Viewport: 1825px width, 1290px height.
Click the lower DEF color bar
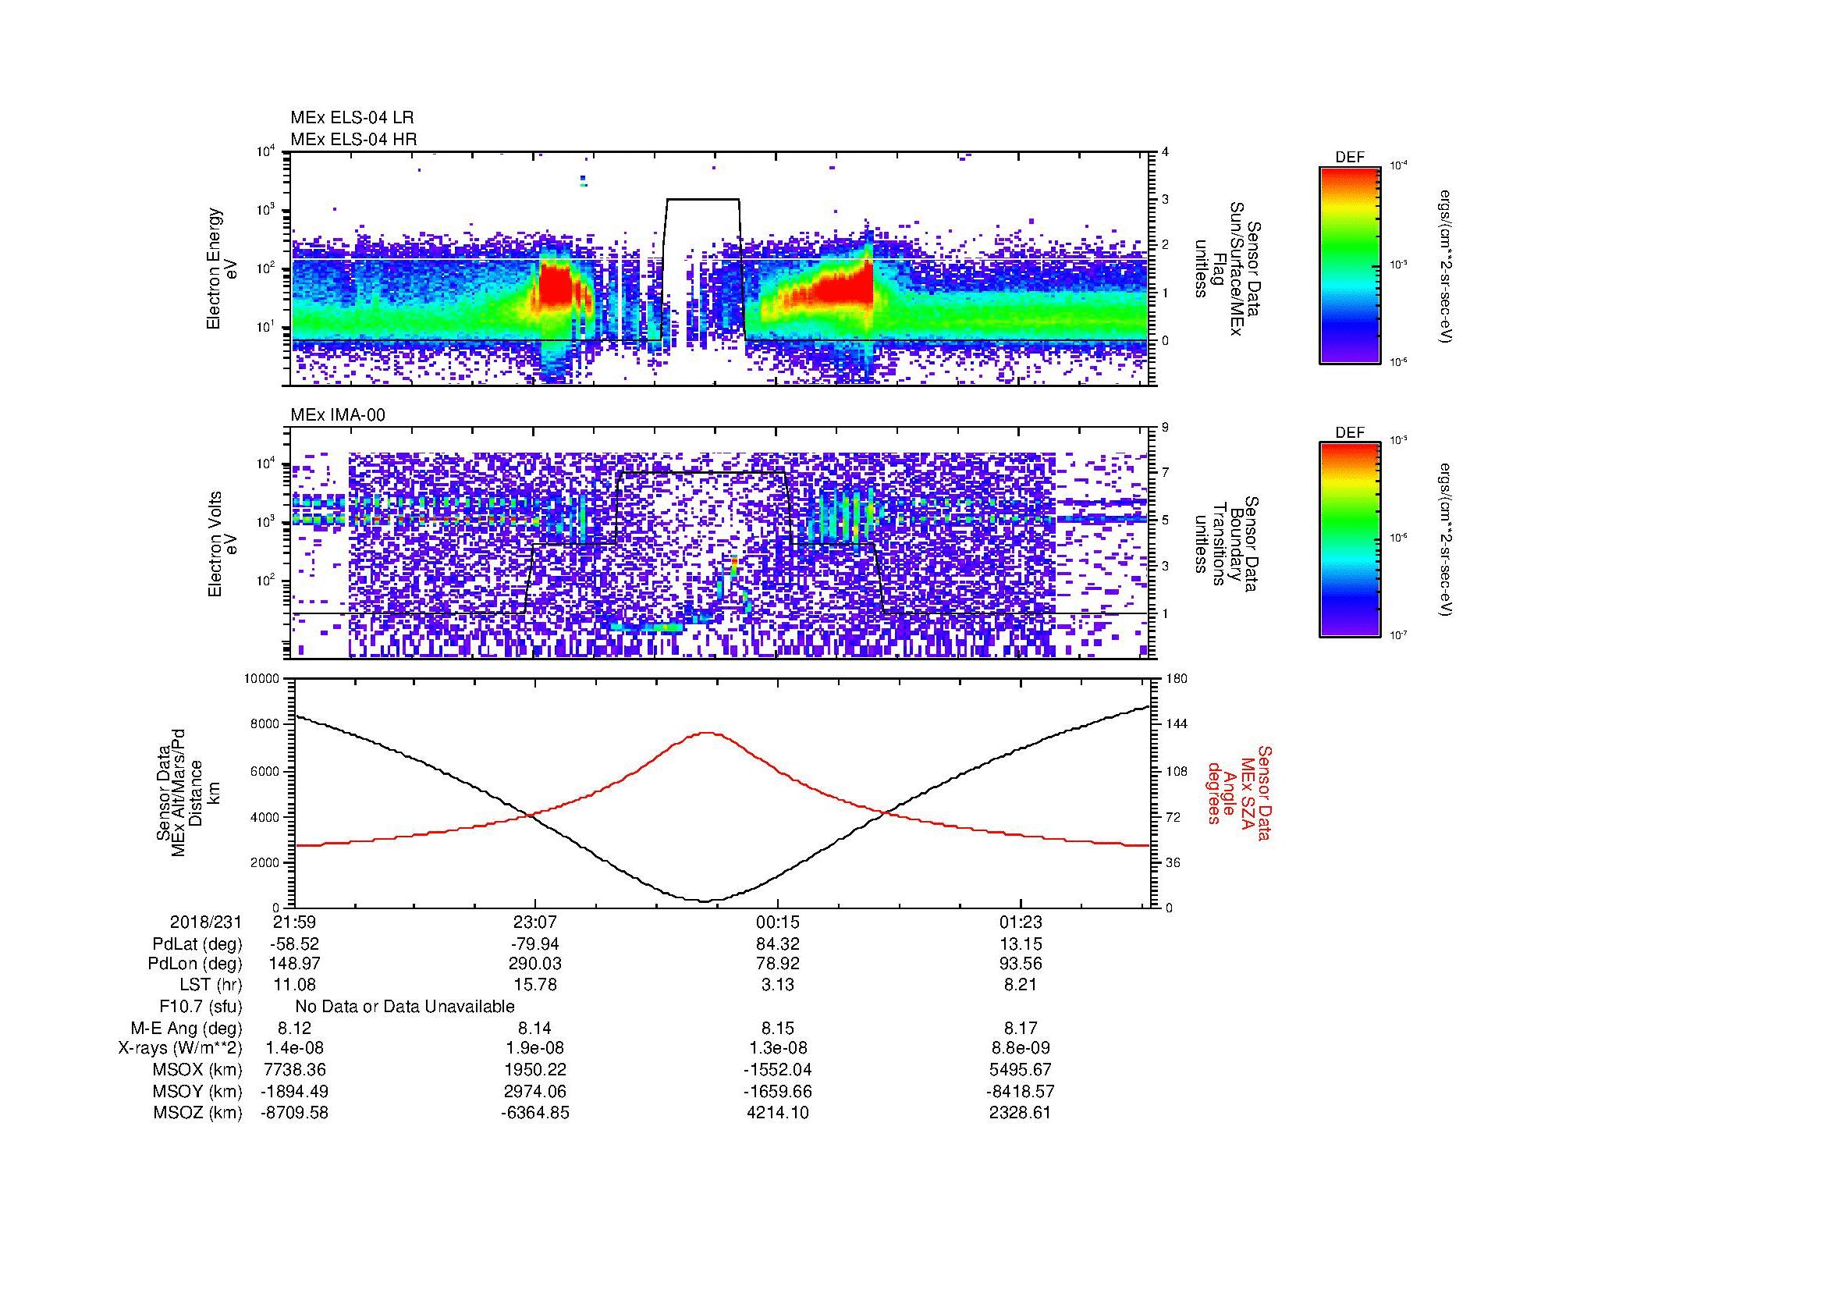(x=1349, y=540)
